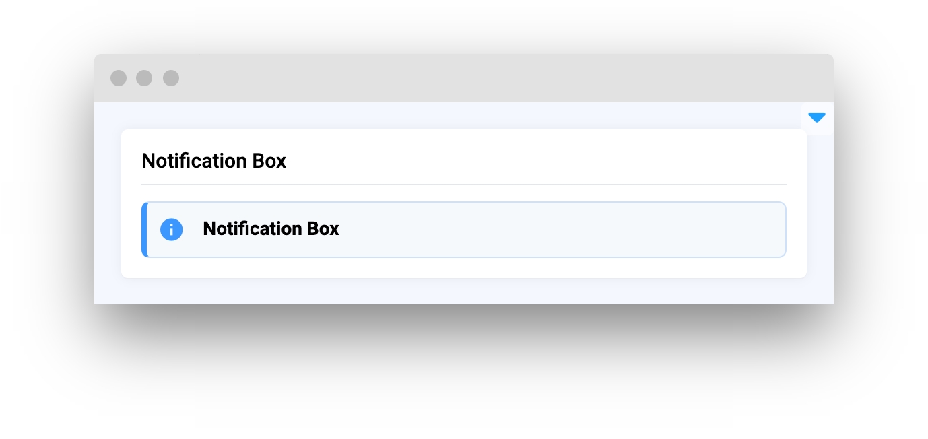Click the word "Box" in the card heading
The width and height of the screenshot is (928, 439).
[269, 161]
